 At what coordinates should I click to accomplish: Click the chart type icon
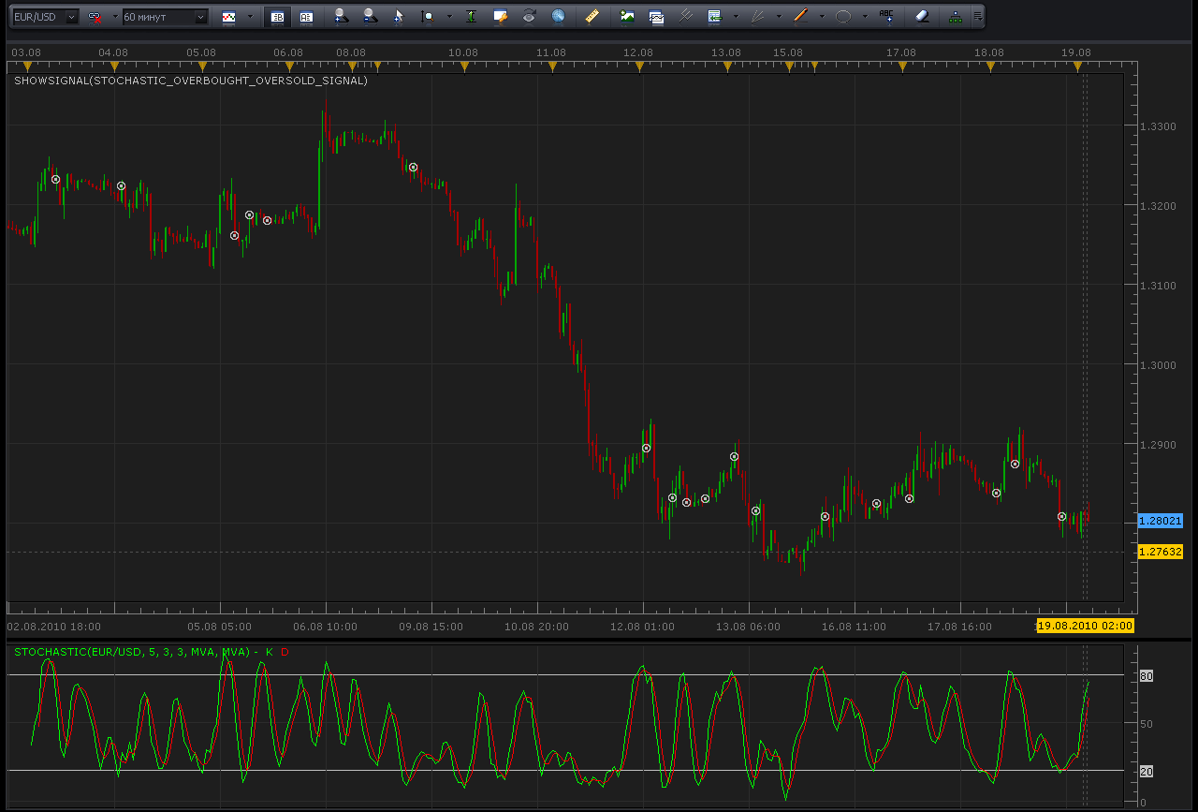coord(228,17)
